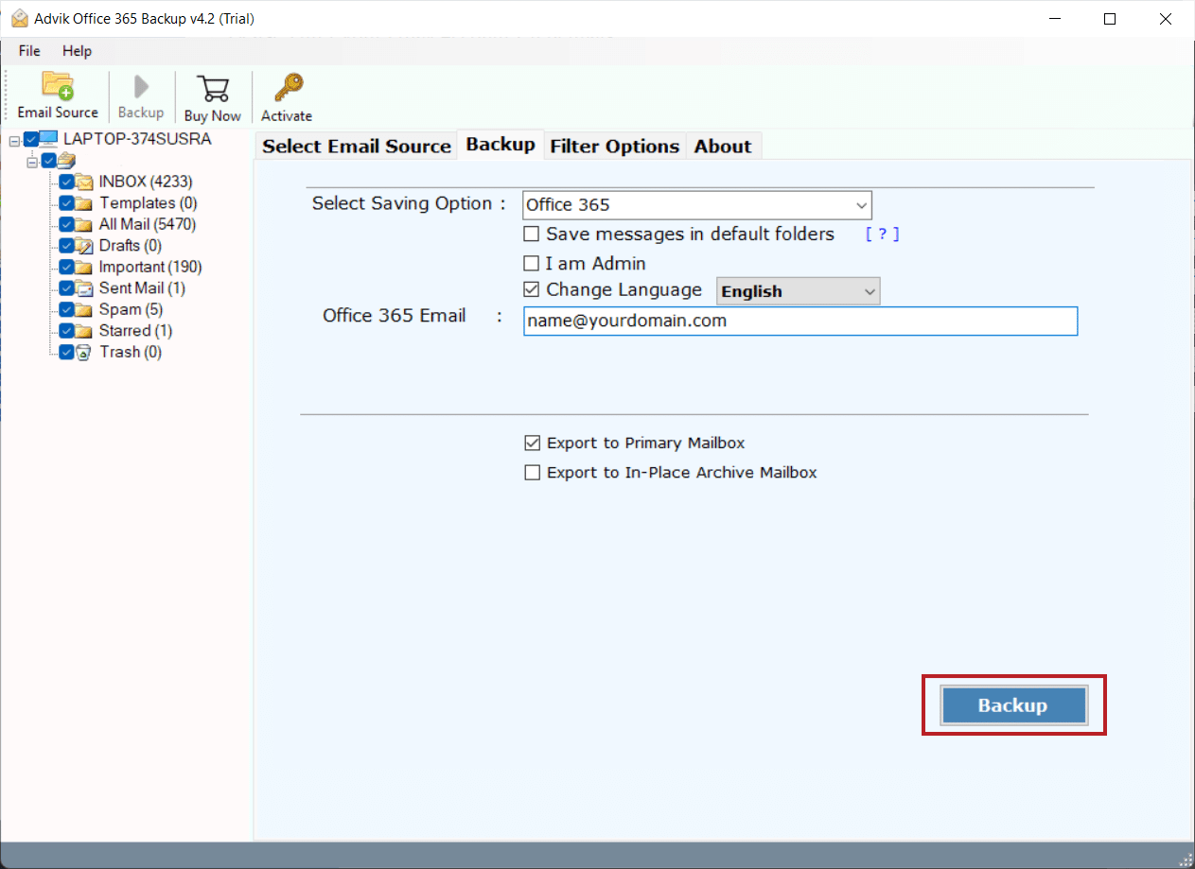1195x869 pixels.
Task: Click the Important folder icon
Action: point(84,267)
